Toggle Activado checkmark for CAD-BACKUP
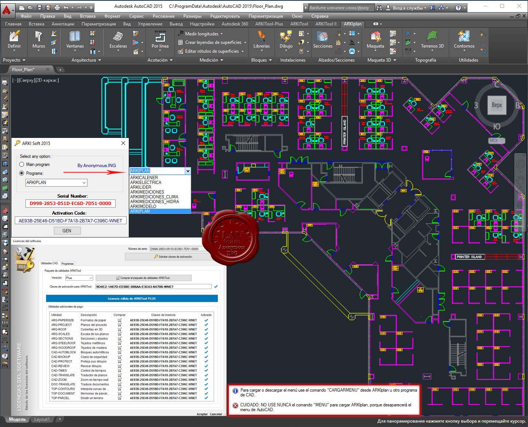The height and width of the screenshot is (427, 528). (206, 357)
